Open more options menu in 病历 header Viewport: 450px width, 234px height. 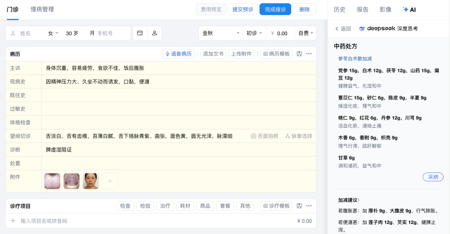pos(309,54)
